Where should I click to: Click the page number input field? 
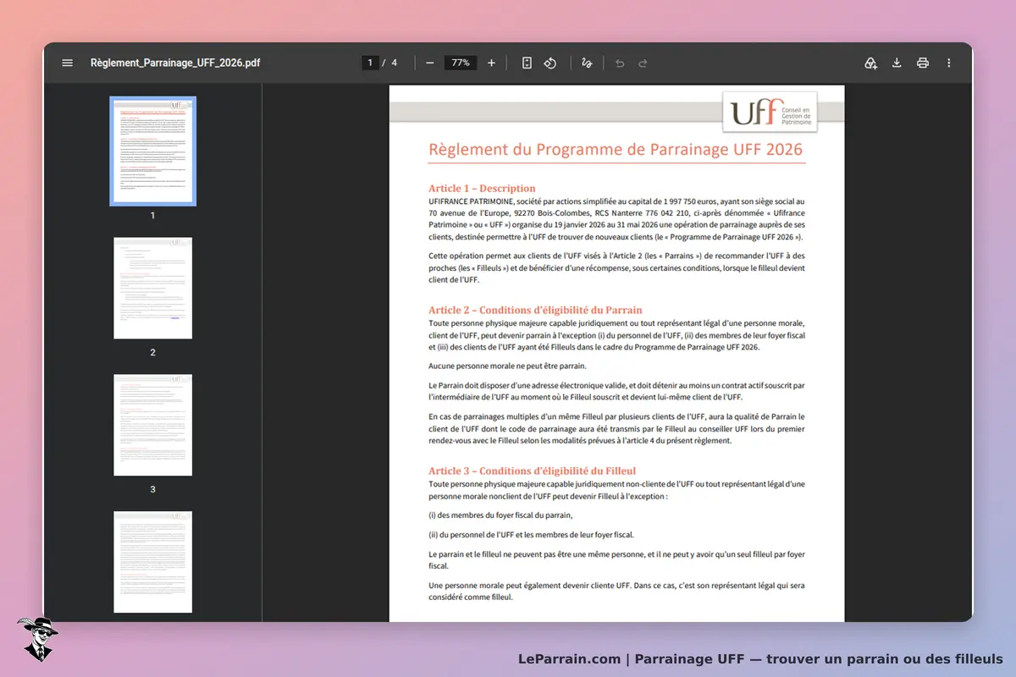(x=370, y=63)
